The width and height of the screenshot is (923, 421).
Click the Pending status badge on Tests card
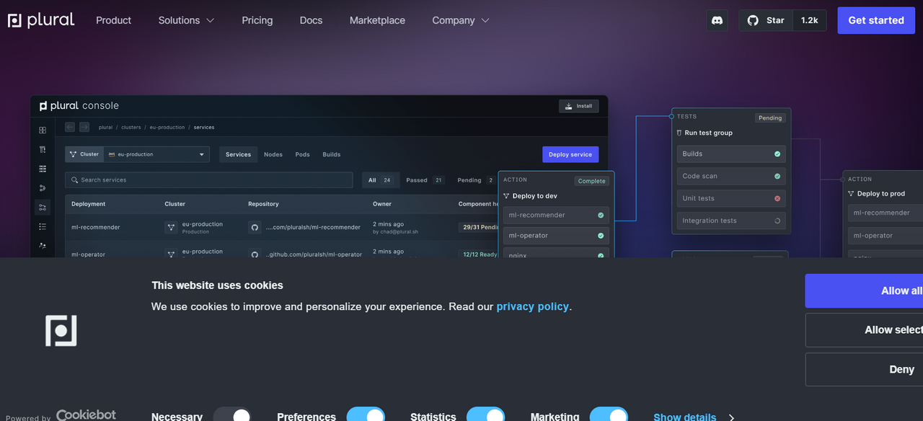click(x=770, y=118)
